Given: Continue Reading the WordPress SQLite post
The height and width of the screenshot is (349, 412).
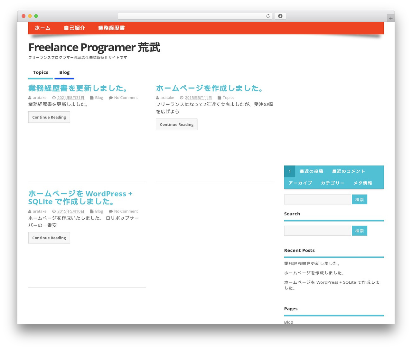Looking at the screenshot, I should point(49,238).
